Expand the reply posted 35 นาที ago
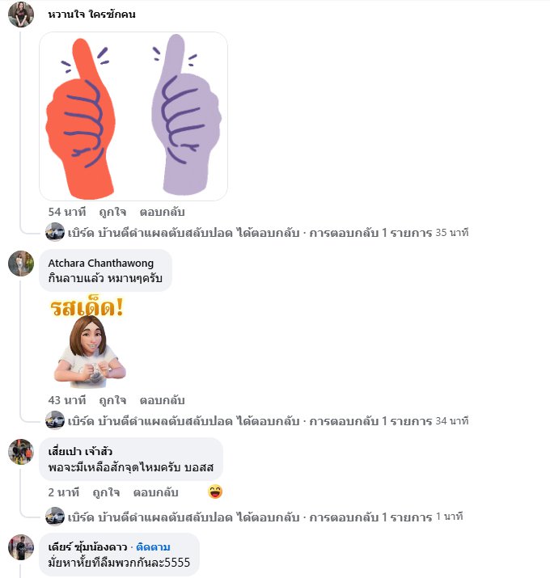The width and height of the screenshot is (550, 578). point(268,233)
